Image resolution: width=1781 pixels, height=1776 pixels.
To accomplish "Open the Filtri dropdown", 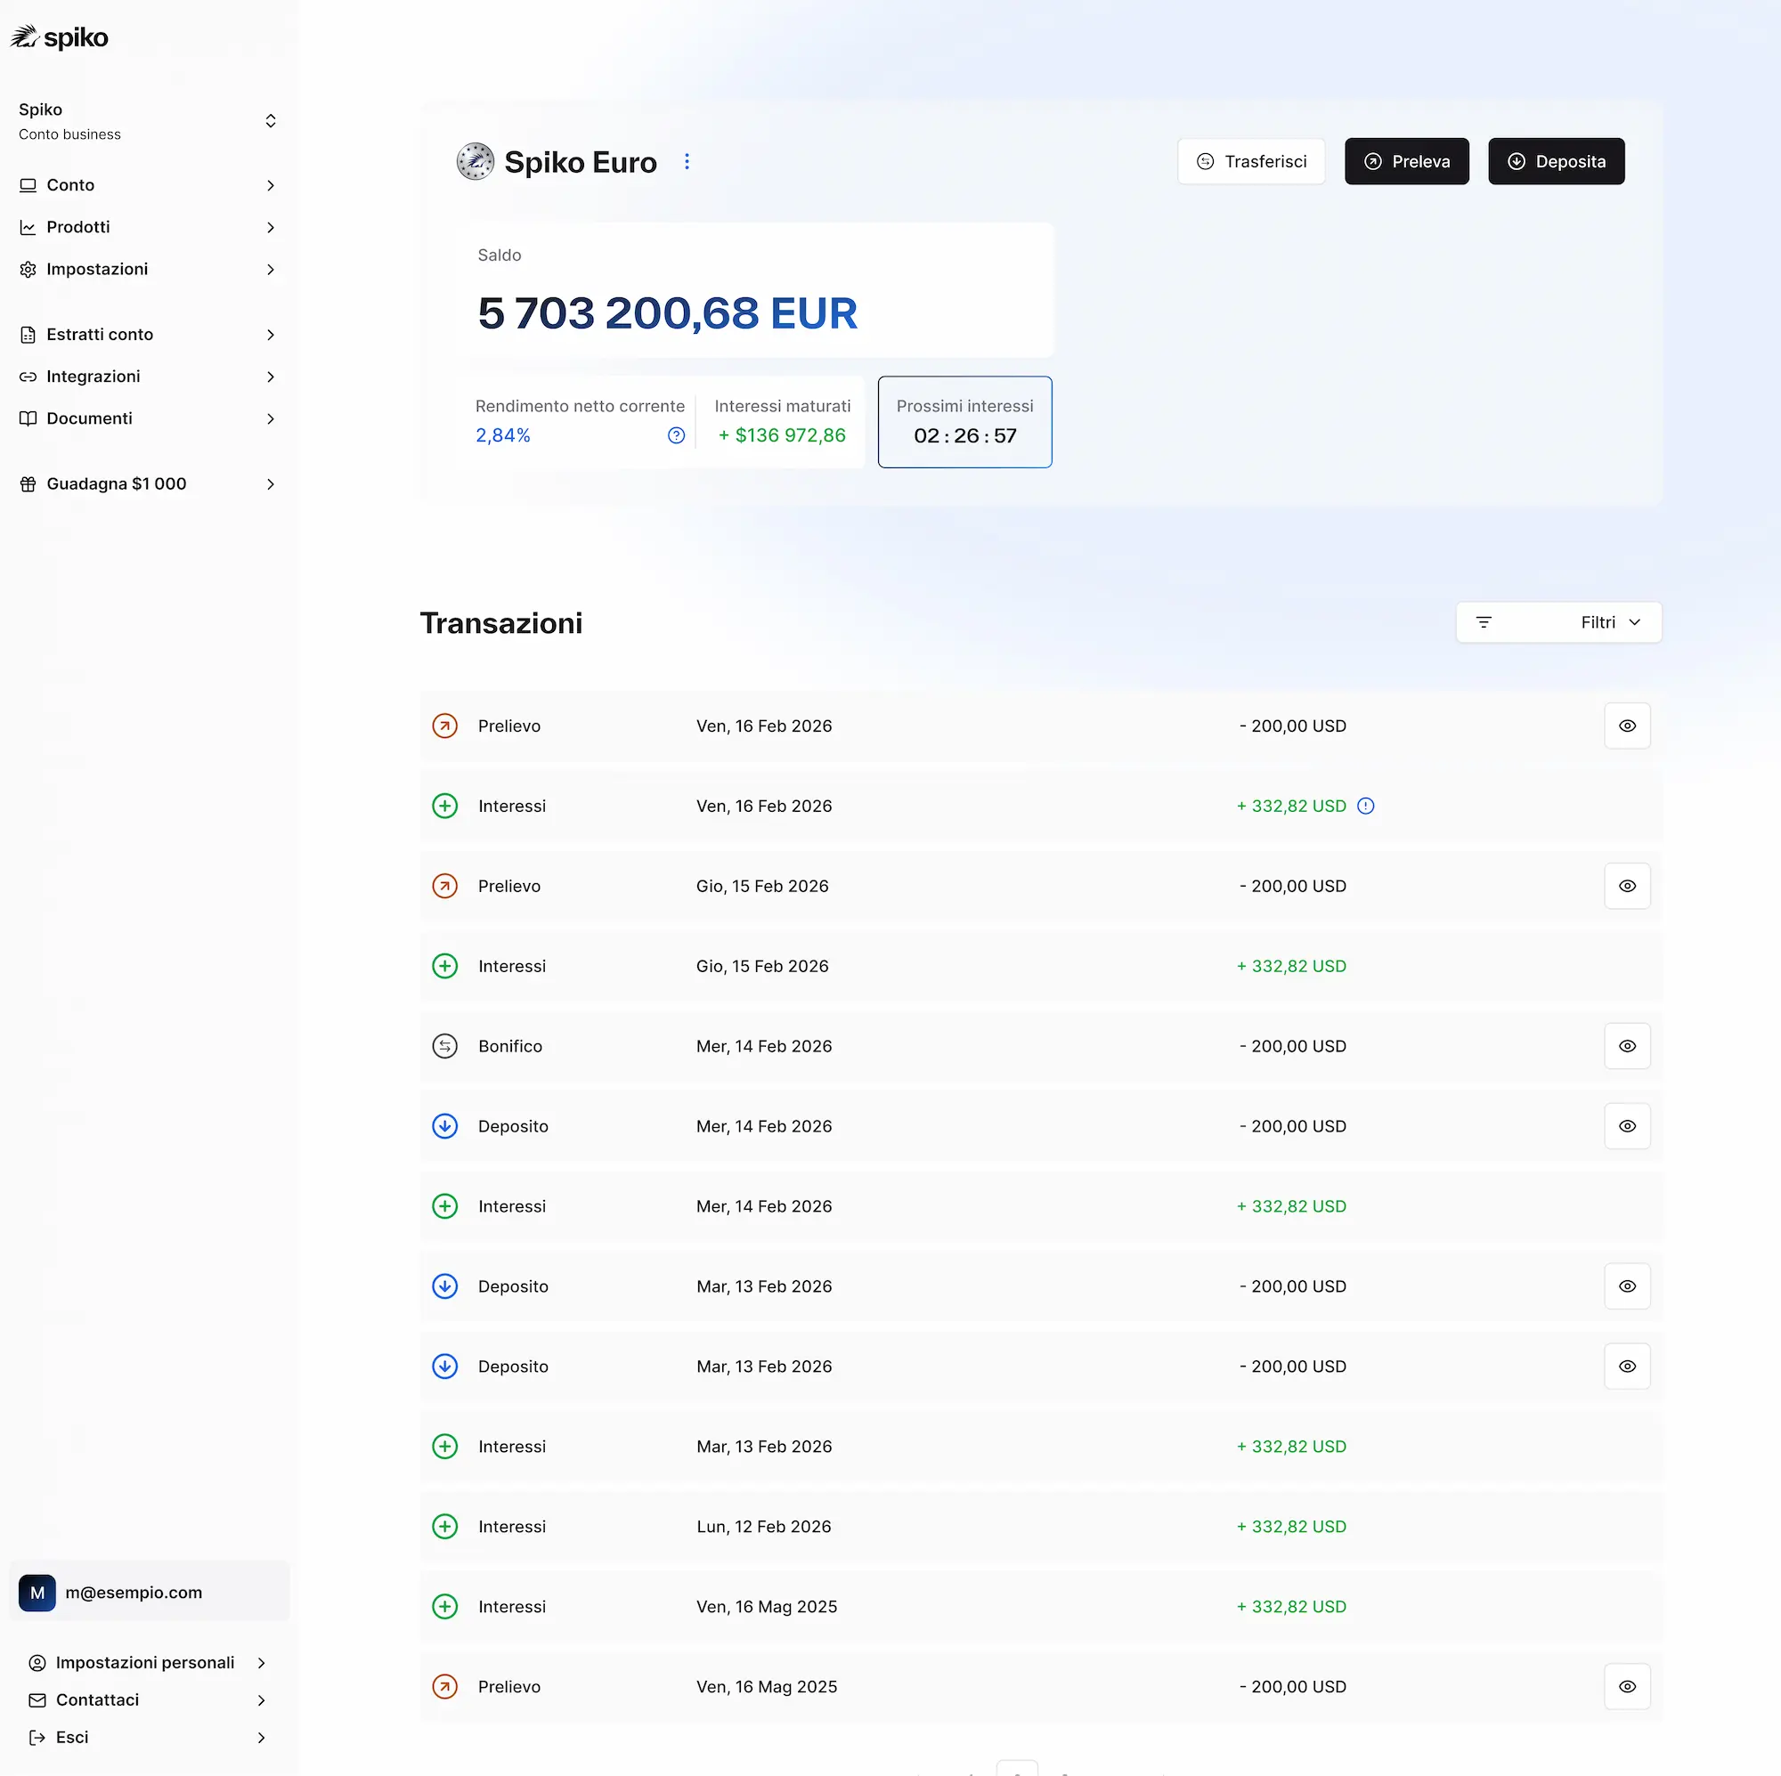I will coord(1559,622).
